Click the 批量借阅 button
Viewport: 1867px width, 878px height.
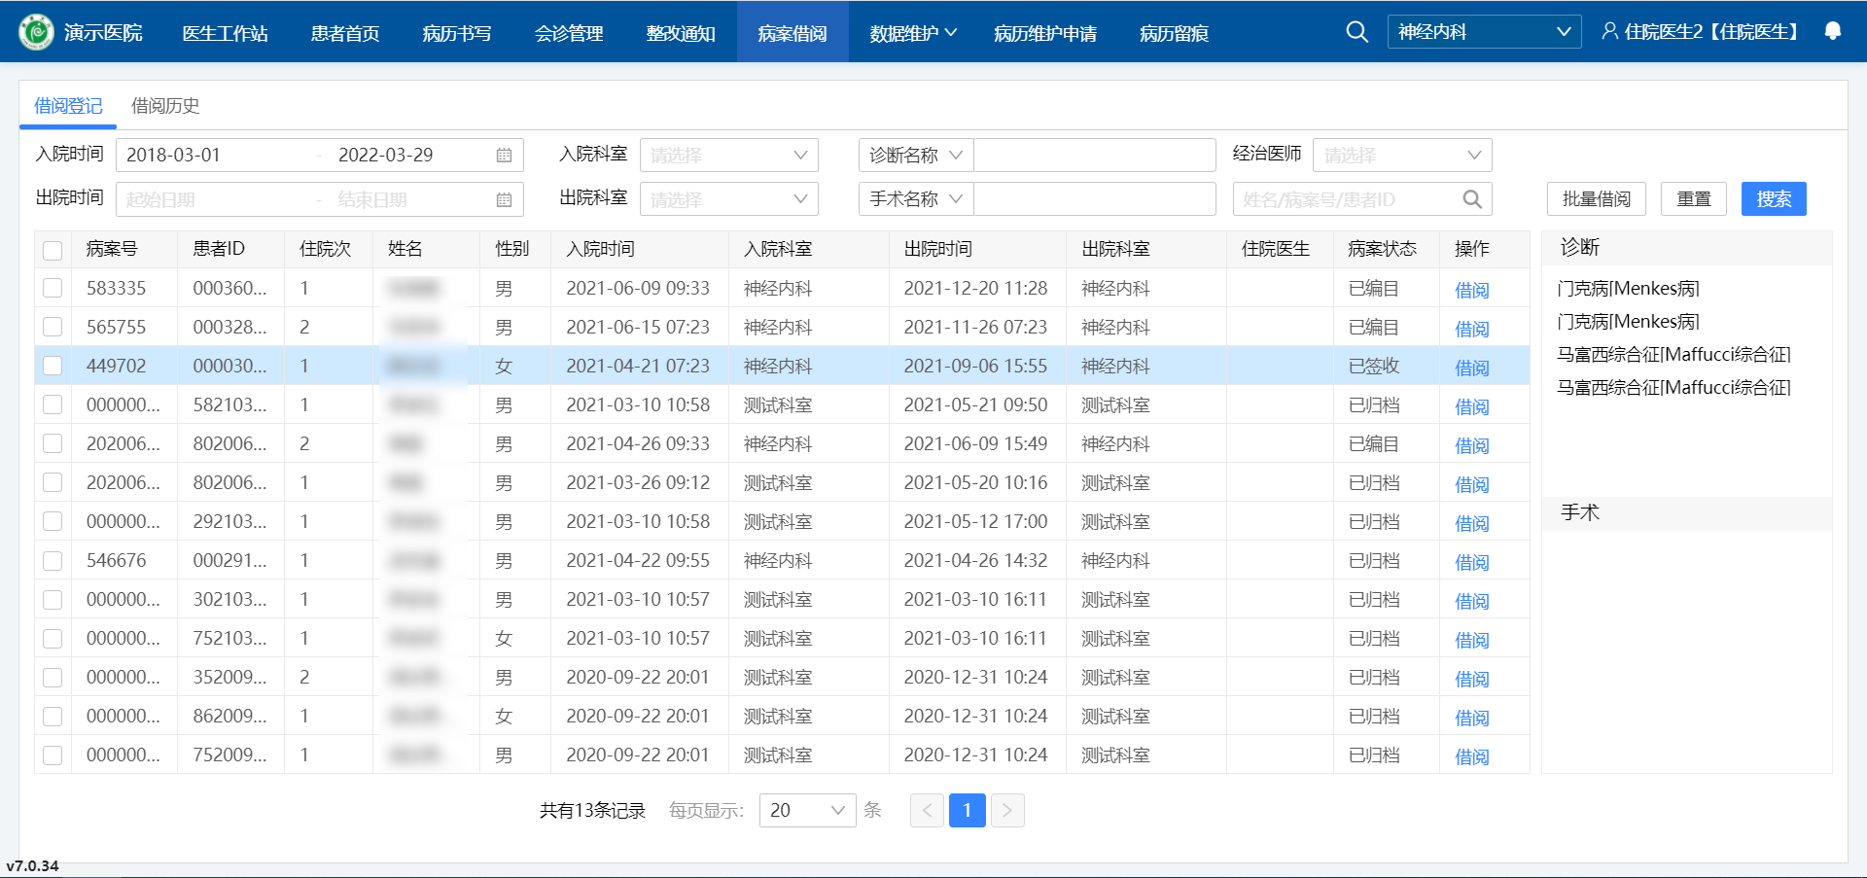point(1596,199)
